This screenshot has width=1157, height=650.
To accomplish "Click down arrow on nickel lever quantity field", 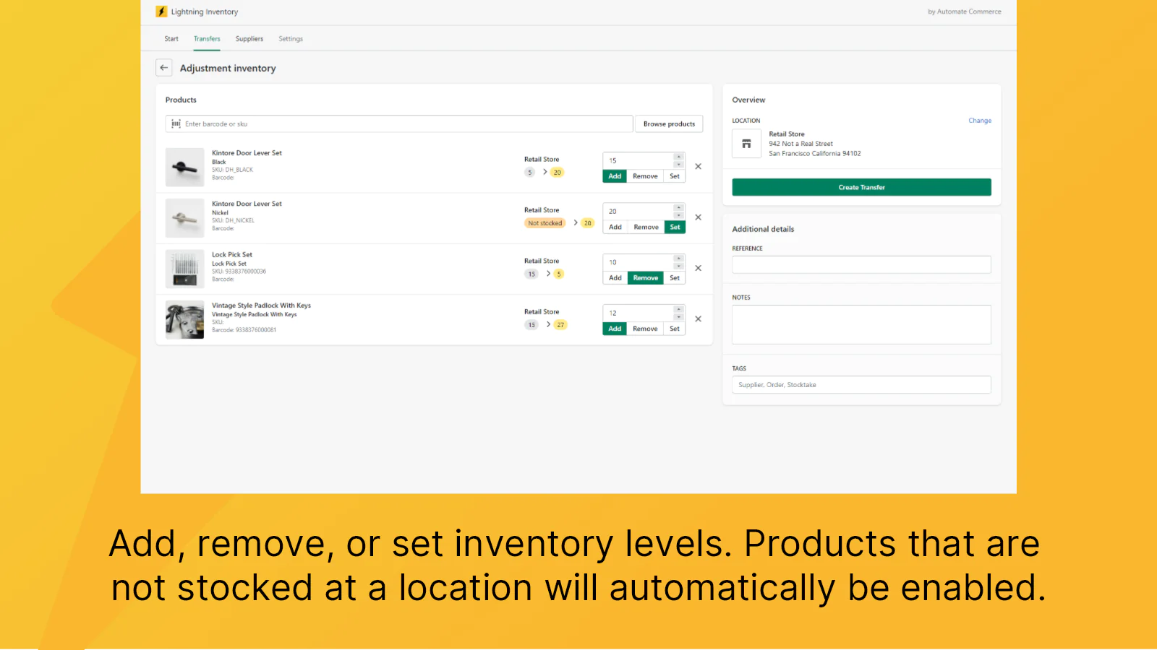I will (x=679, y=214).
